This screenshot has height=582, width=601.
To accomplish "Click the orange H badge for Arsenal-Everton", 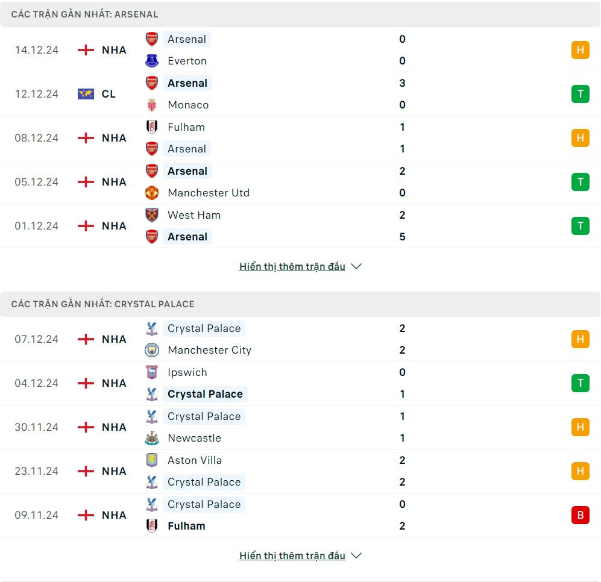I will 580,50.
